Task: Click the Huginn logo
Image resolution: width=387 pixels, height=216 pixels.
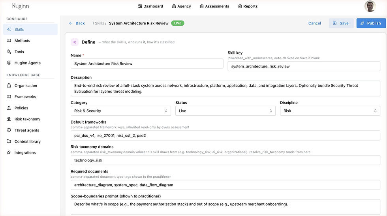Action: click(x=21, y=6)
